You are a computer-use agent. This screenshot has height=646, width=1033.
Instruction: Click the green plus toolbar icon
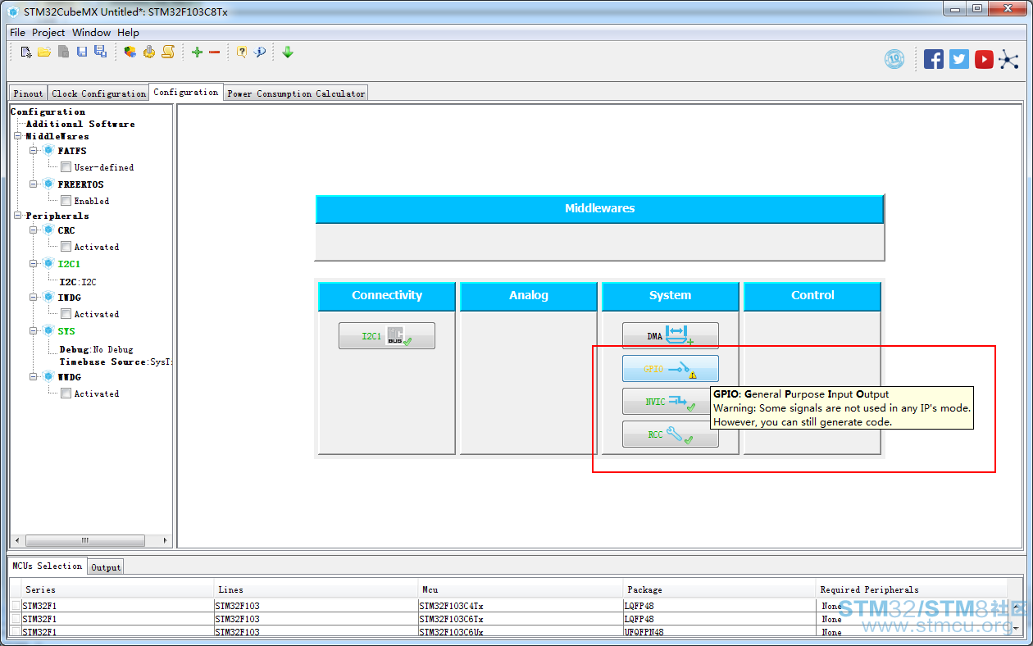(x=197, y=52)
